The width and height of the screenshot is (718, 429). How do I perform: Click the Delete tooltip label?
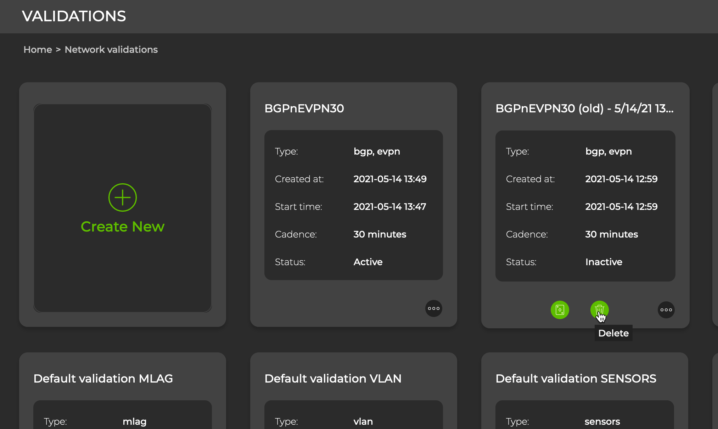(x=613, y=333)
